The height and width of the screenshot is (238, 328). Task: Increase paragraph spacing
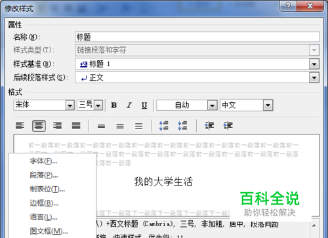[x=164, y=126]
